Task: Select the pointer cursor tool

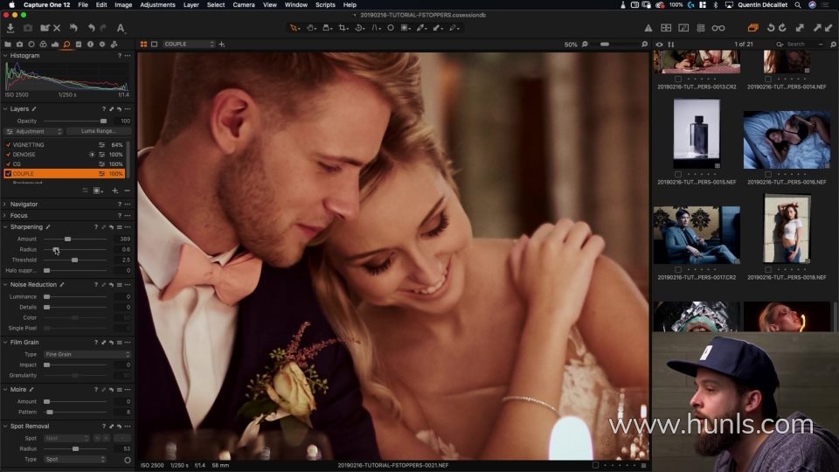Action: point(295,28)
